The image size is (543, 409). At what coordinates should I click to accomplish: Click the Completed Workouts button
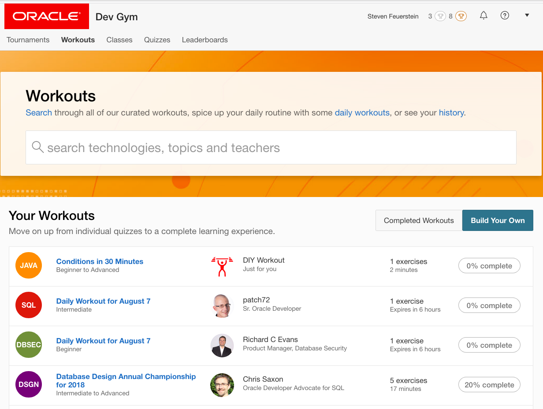(419, 220)
